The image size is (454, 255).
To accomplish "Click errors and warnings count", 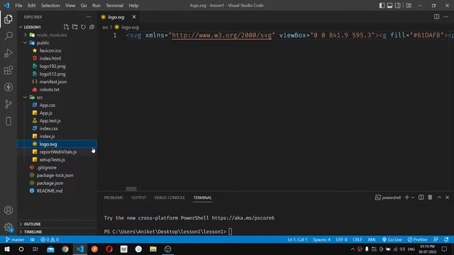I will (50, 239).
